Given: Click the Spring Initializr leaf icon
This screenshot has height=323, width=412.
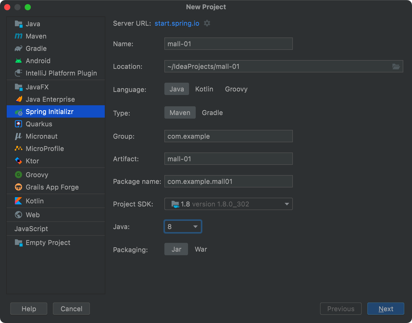Looking at the screenshot, I should [x=18, y=112].
